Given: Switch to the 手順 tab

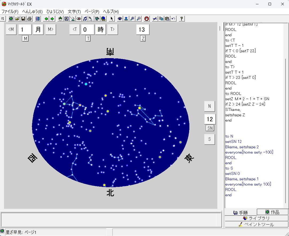Looking at the screenshot, I should pos(241,213).
